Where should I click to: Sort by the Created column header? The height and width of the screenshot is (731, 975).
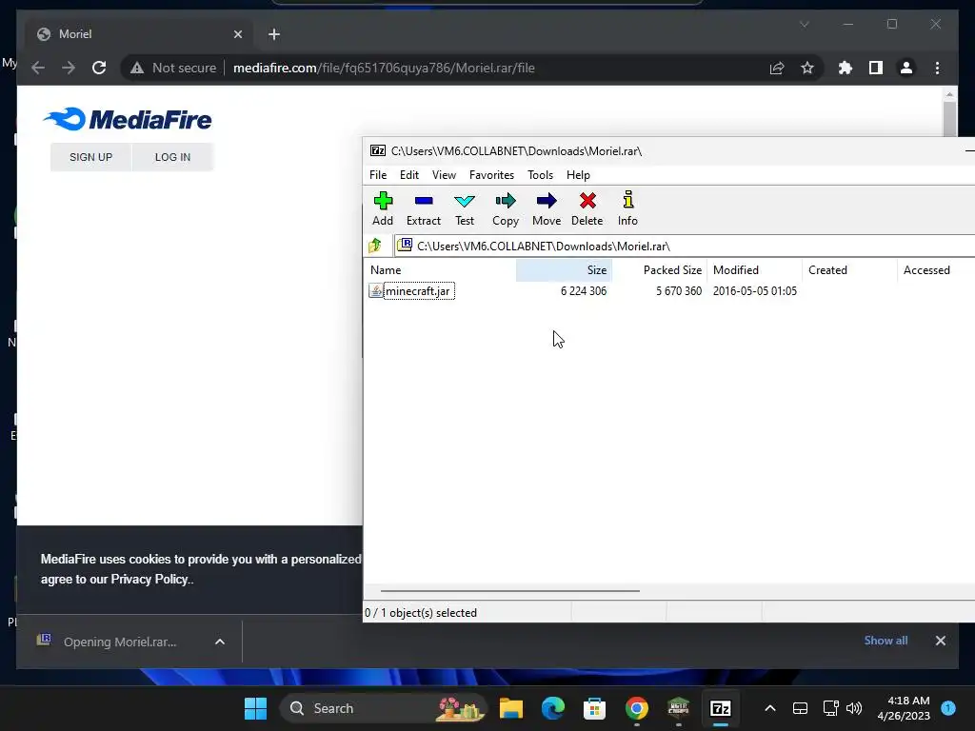(849, 269)
